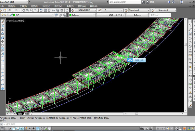Image resolution: width=195 pixels, height=131 pixels.
Task: Select the Erase tool in Modify toolbar
Action: pos(3,21)
